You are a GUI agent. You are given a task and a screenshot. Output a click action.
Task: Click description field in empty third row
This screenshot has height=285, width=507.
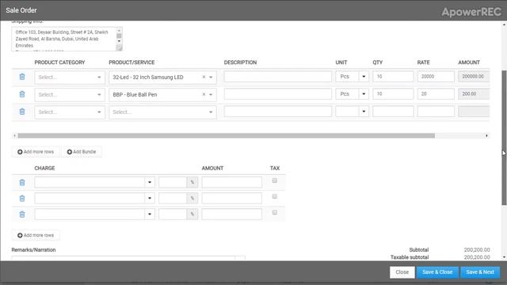point(278,112)
